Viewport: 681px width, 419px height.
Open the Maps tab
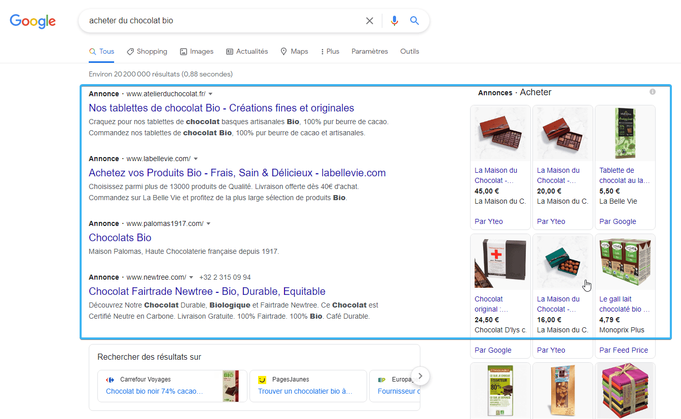tap(294, 51)
